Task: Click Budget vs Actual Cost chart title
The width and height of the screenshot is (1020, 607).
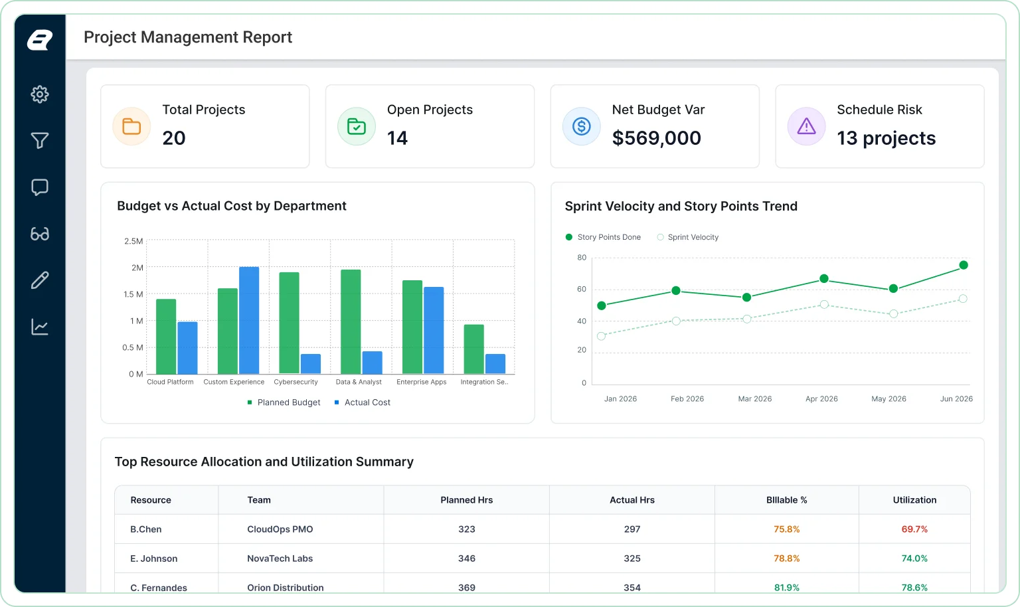Action: [x=232, y=206]
